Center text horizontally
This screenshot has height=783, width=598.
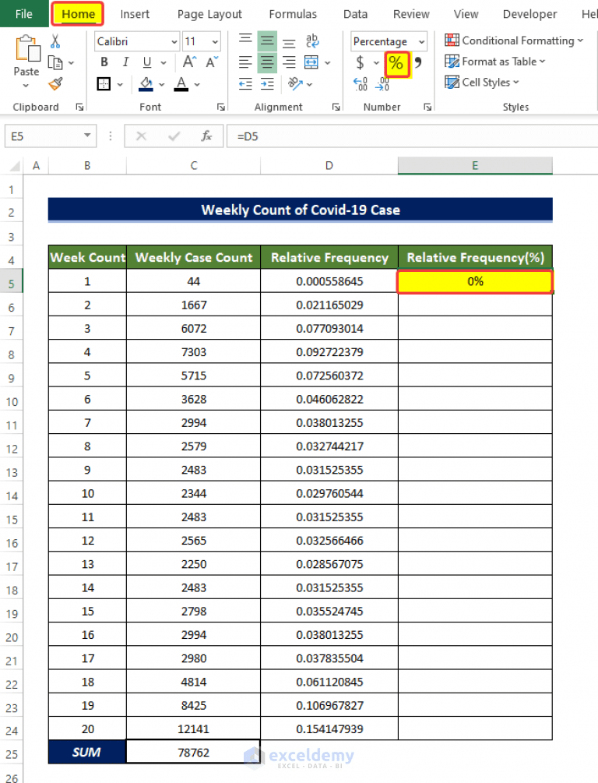267,62
